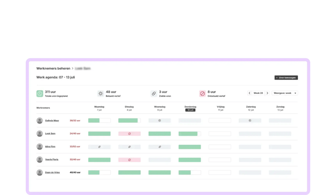Screen dimensions: 336x195
Task: Go to Werknemers beheren breadcrumb
Action: click(x=53, y=68)
